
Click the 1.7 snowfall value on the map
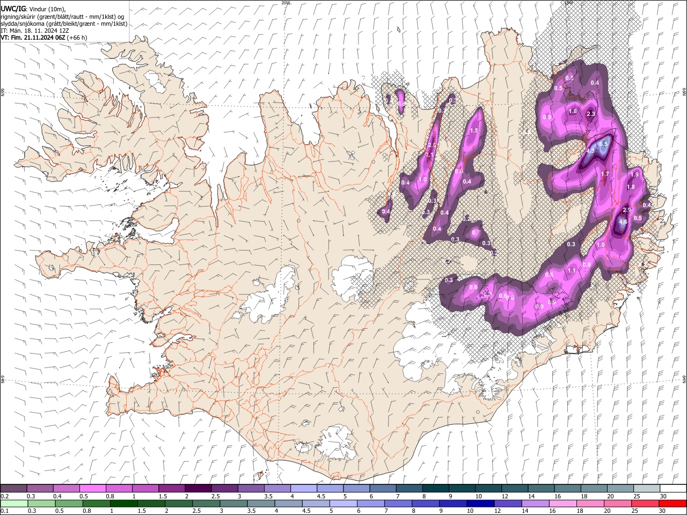click(x=605, y=174)
